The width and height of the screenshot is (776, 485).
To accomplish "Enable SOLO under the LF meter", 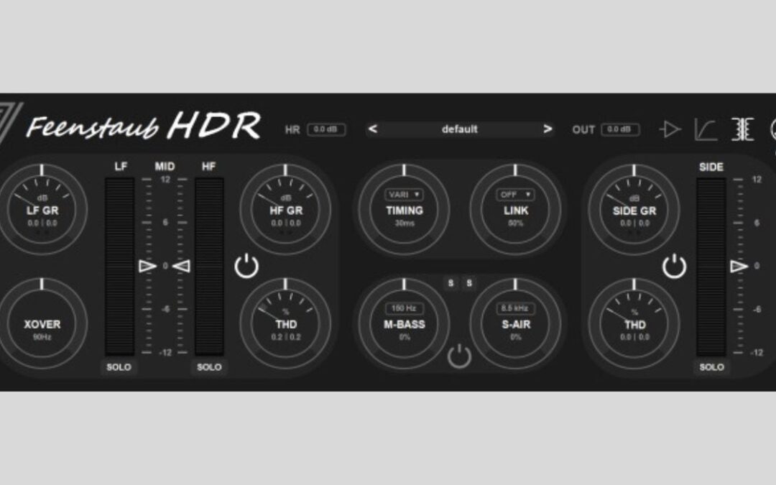I will 119,366.
